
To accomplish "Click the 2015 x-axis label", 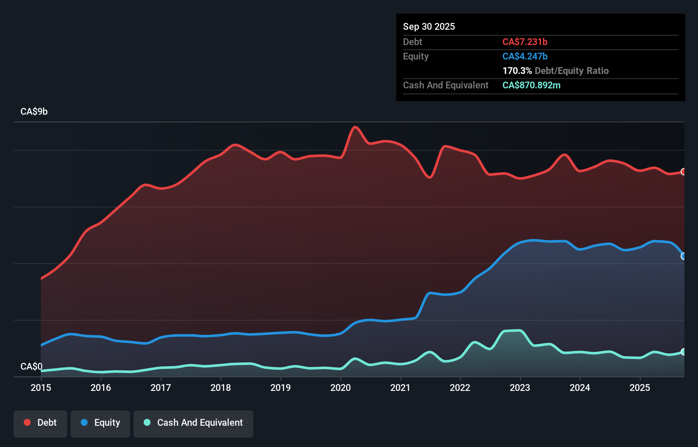I will [x=41, y=388].
